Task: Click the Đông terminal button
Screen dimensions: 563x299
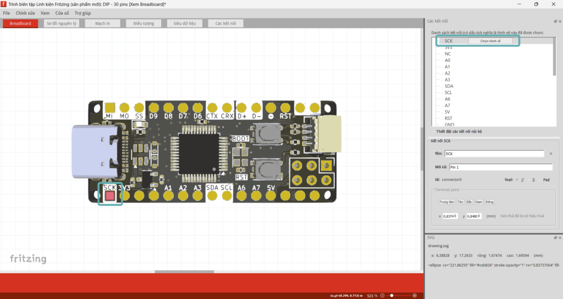Action: coord(489,202)
